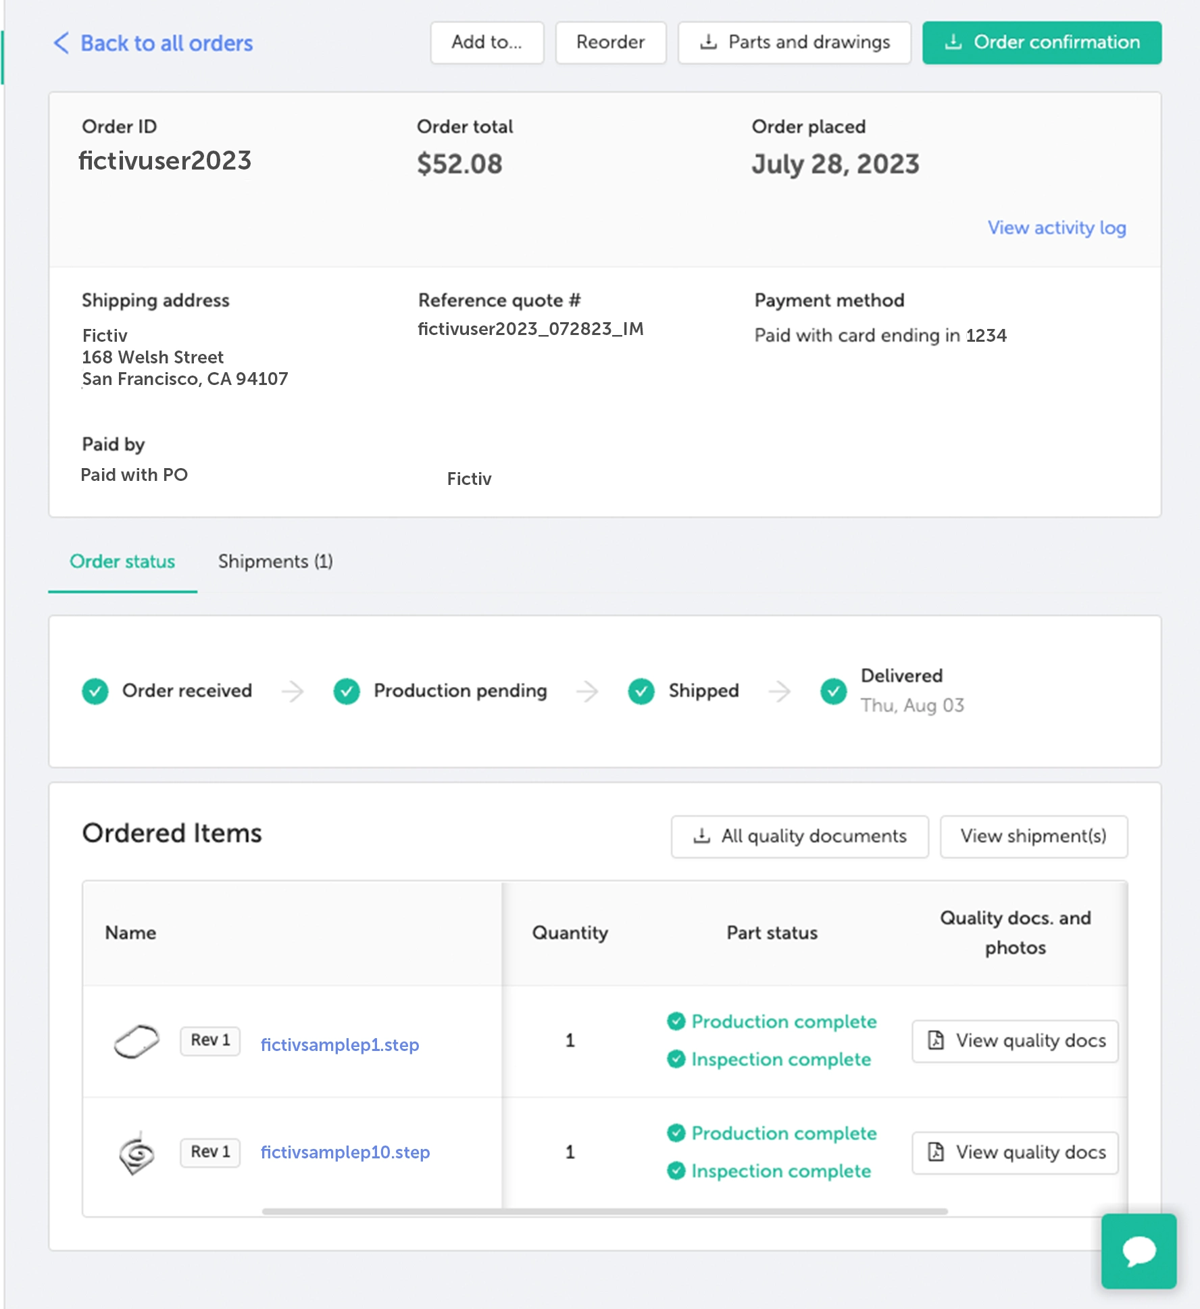Click the Reorder button
1200x1309 pixels.
[609, 42]
